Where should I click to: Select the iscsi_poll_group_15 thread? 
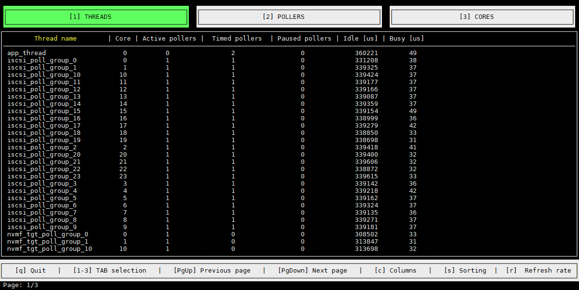click(x=44, y=111)
